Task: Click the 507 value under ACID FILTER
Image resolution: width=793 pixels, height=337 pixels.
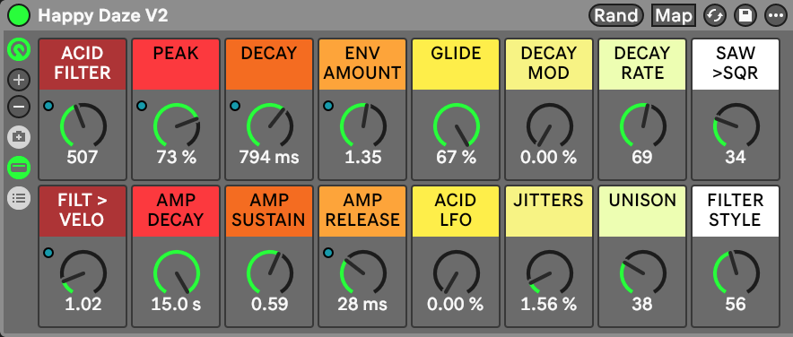Action: pyautogui.click(x=83, y=158)
